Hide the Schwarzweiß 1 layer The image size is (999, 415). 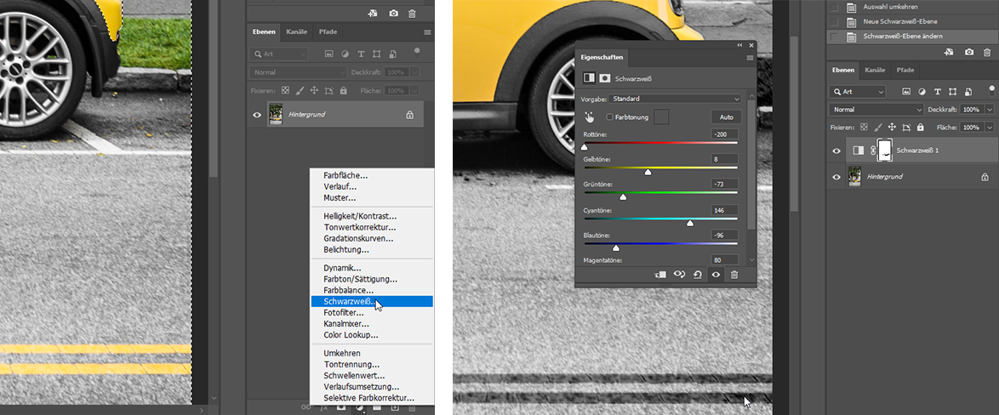point(836,151)
